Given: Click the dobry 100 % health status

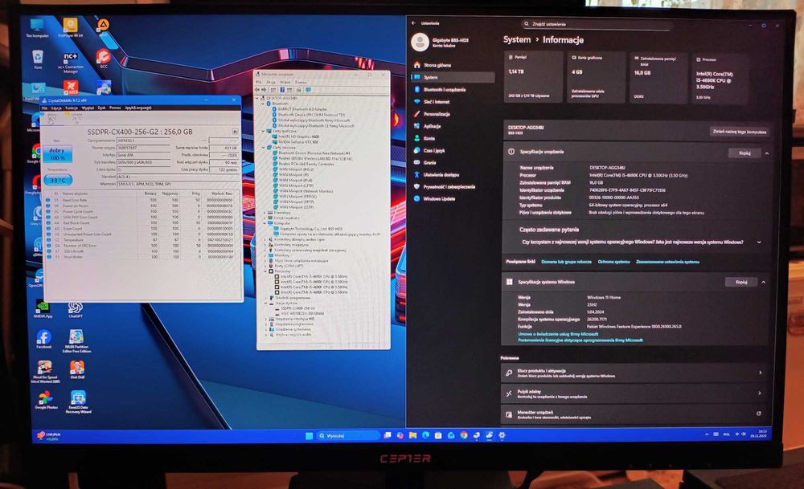Looking at the screenshot, I should [x=57, y=153].
